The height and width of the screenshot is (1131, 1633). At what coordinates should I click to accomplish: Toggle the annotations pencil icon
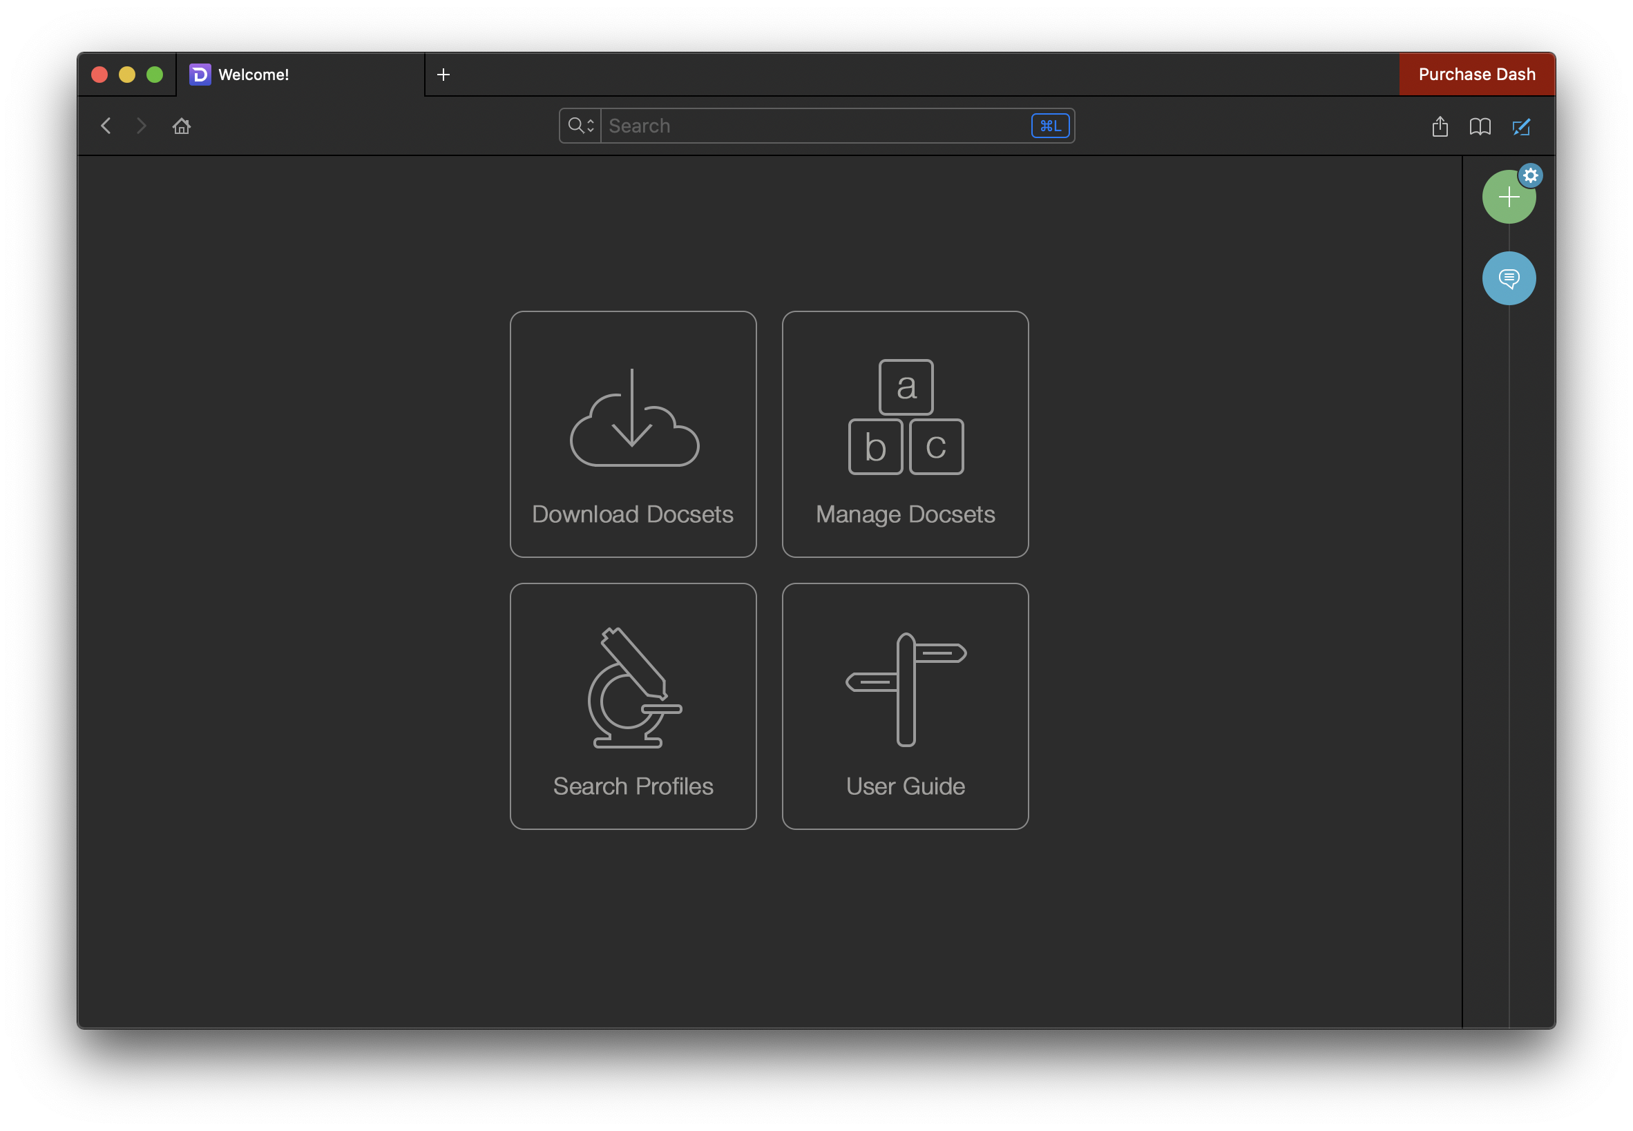click(x=1521, y=127)
